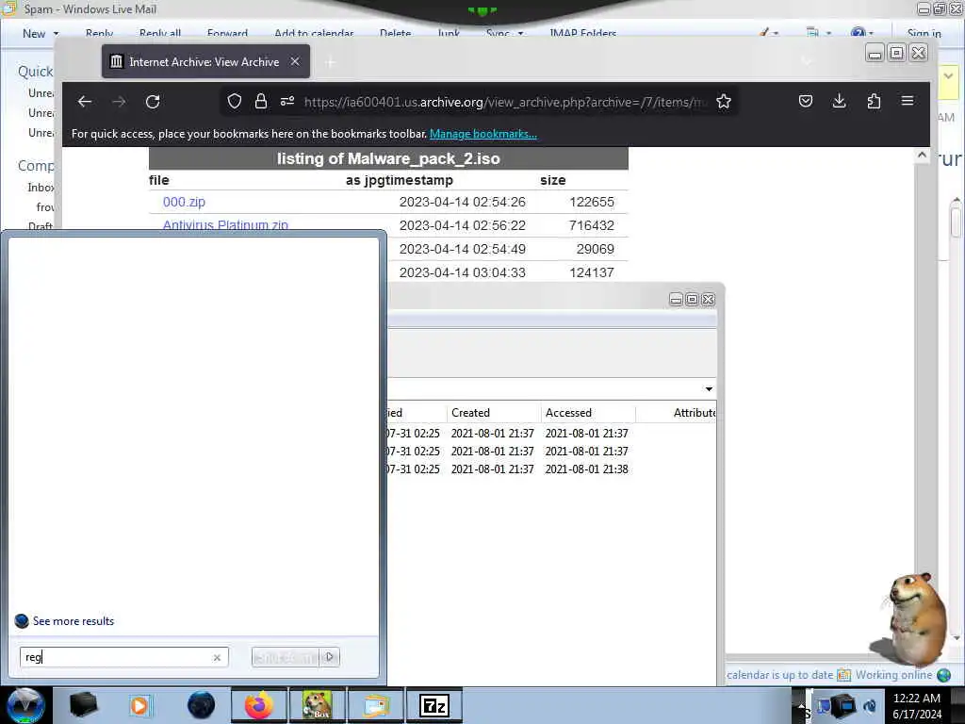Go back in the Firefox browser
Image resolution: width=965 pixels, height=724 pixels.
point(85,102)
